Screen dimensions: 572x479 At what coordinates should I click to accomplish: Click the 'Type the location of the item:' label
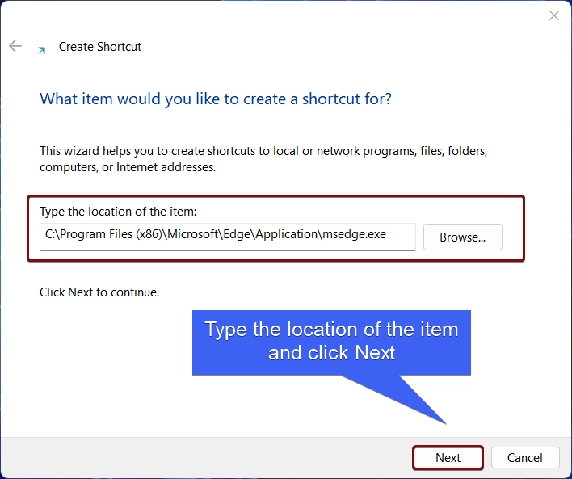(x=118, y=212)
